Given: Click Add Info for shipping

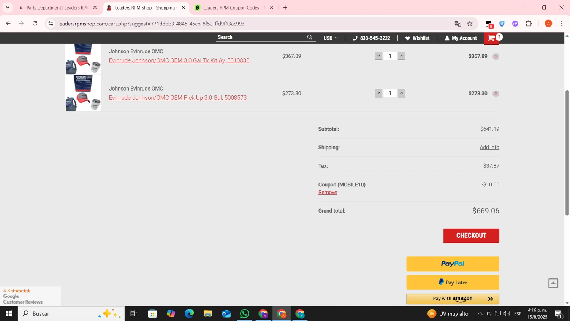Looking at the screenshot, I should (x=489, y=148).
